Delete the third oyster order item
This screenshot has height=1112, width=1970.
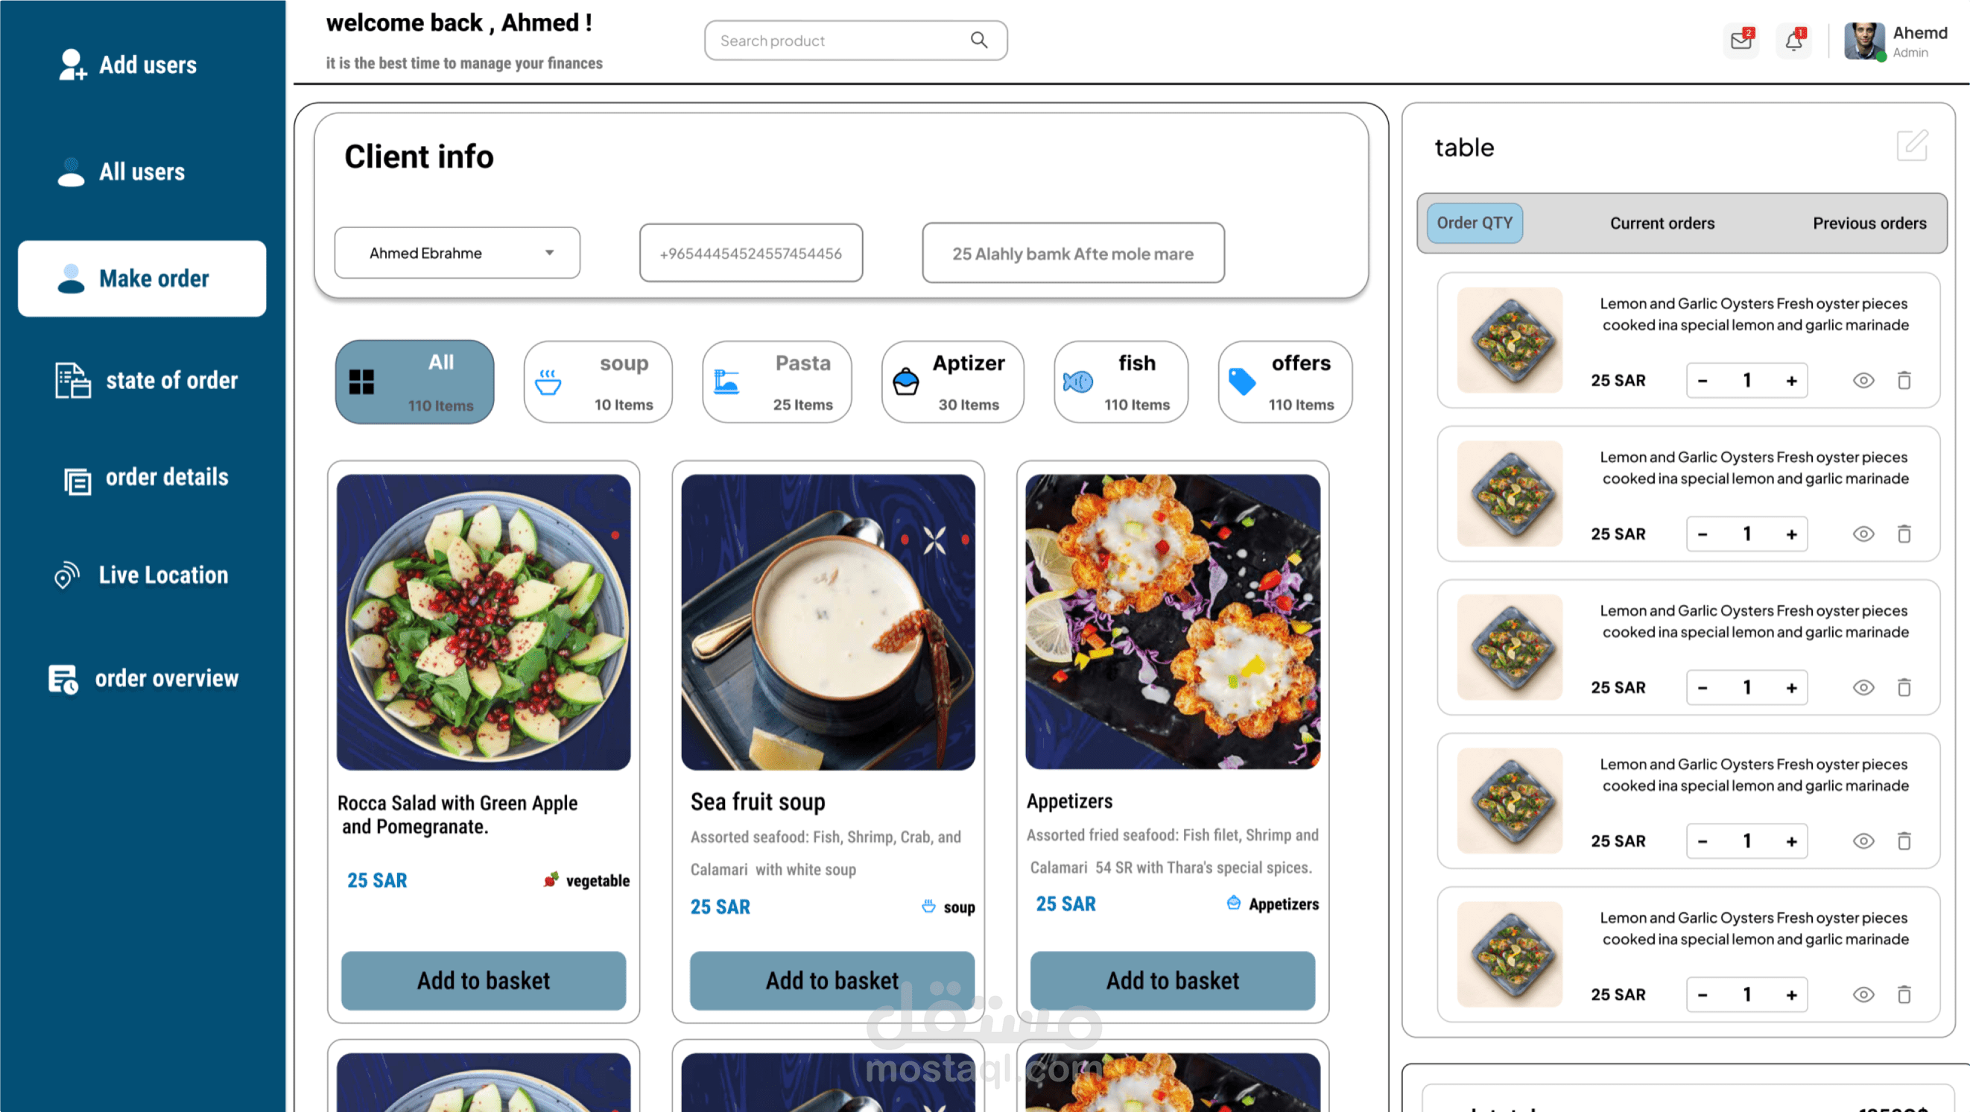(1904, 686)
